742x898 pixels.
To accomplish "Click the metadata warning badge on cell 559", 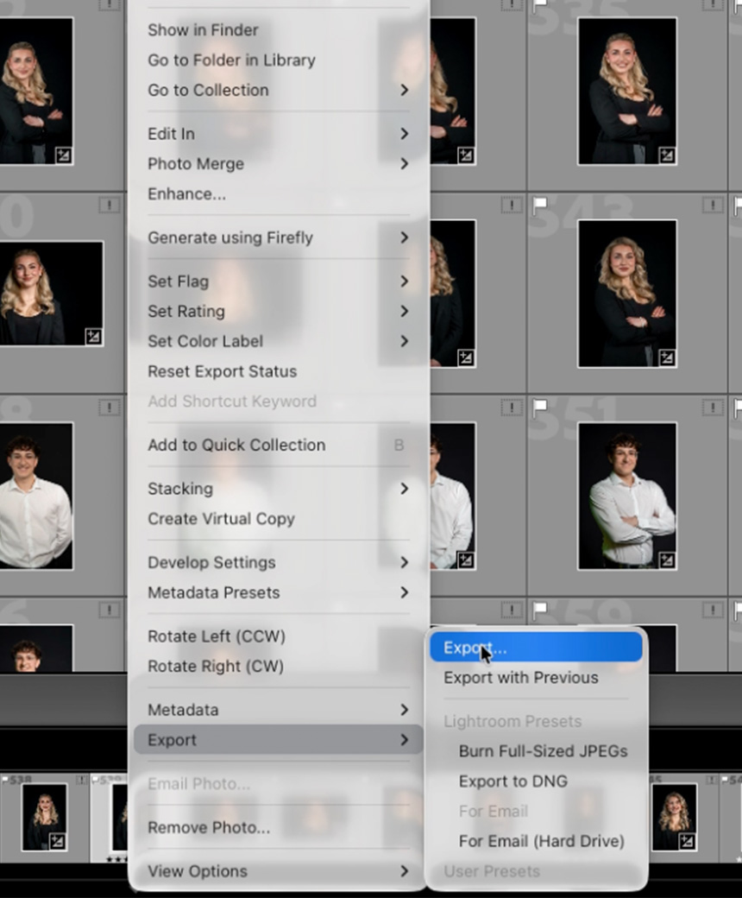I will tap(713, 610).
